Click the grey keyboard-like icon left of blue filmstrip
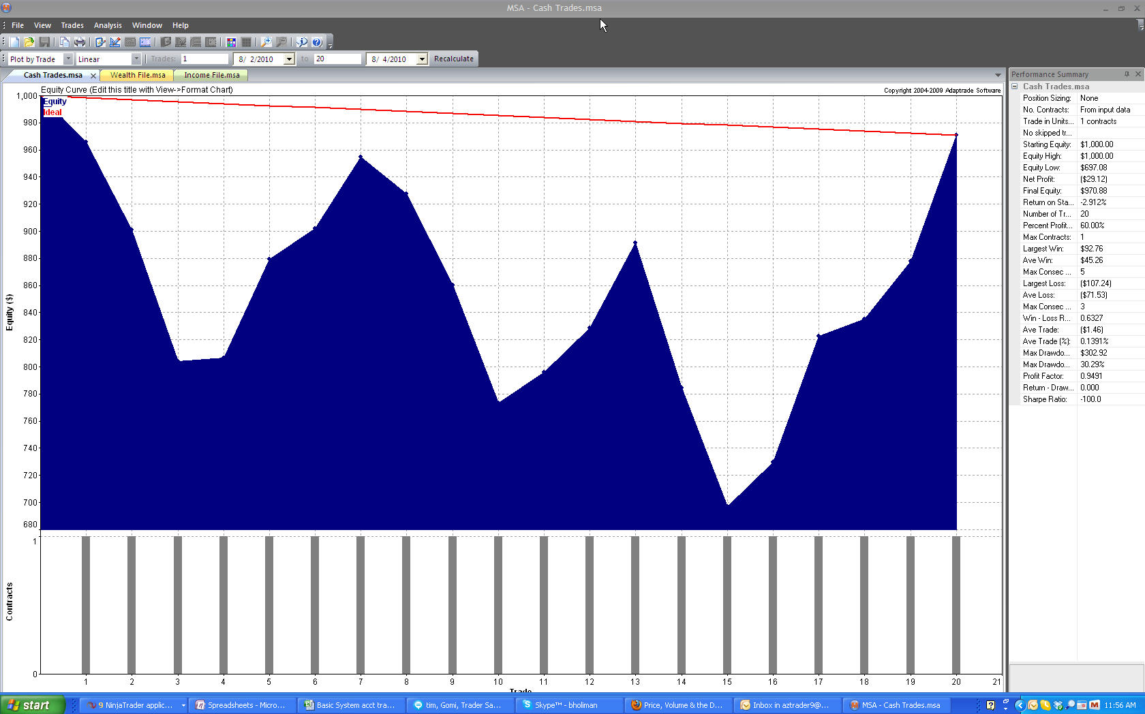 click(x=130, y=42)
